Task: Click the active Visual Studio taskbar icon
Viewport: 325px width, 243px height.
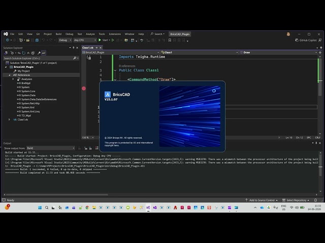Action: [x=148, y=208]
